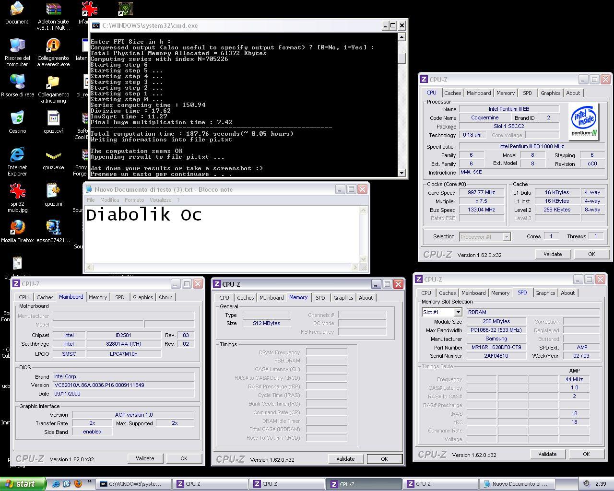
Task: Click scroll down arrow in cmd.exe window
Action: pos(402,173)
